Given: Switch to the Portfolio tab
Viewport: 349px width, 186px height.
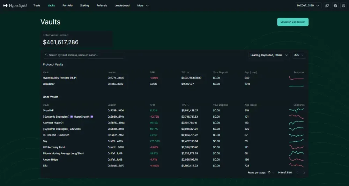Looking at the screenshot, I should coord(67,6).
